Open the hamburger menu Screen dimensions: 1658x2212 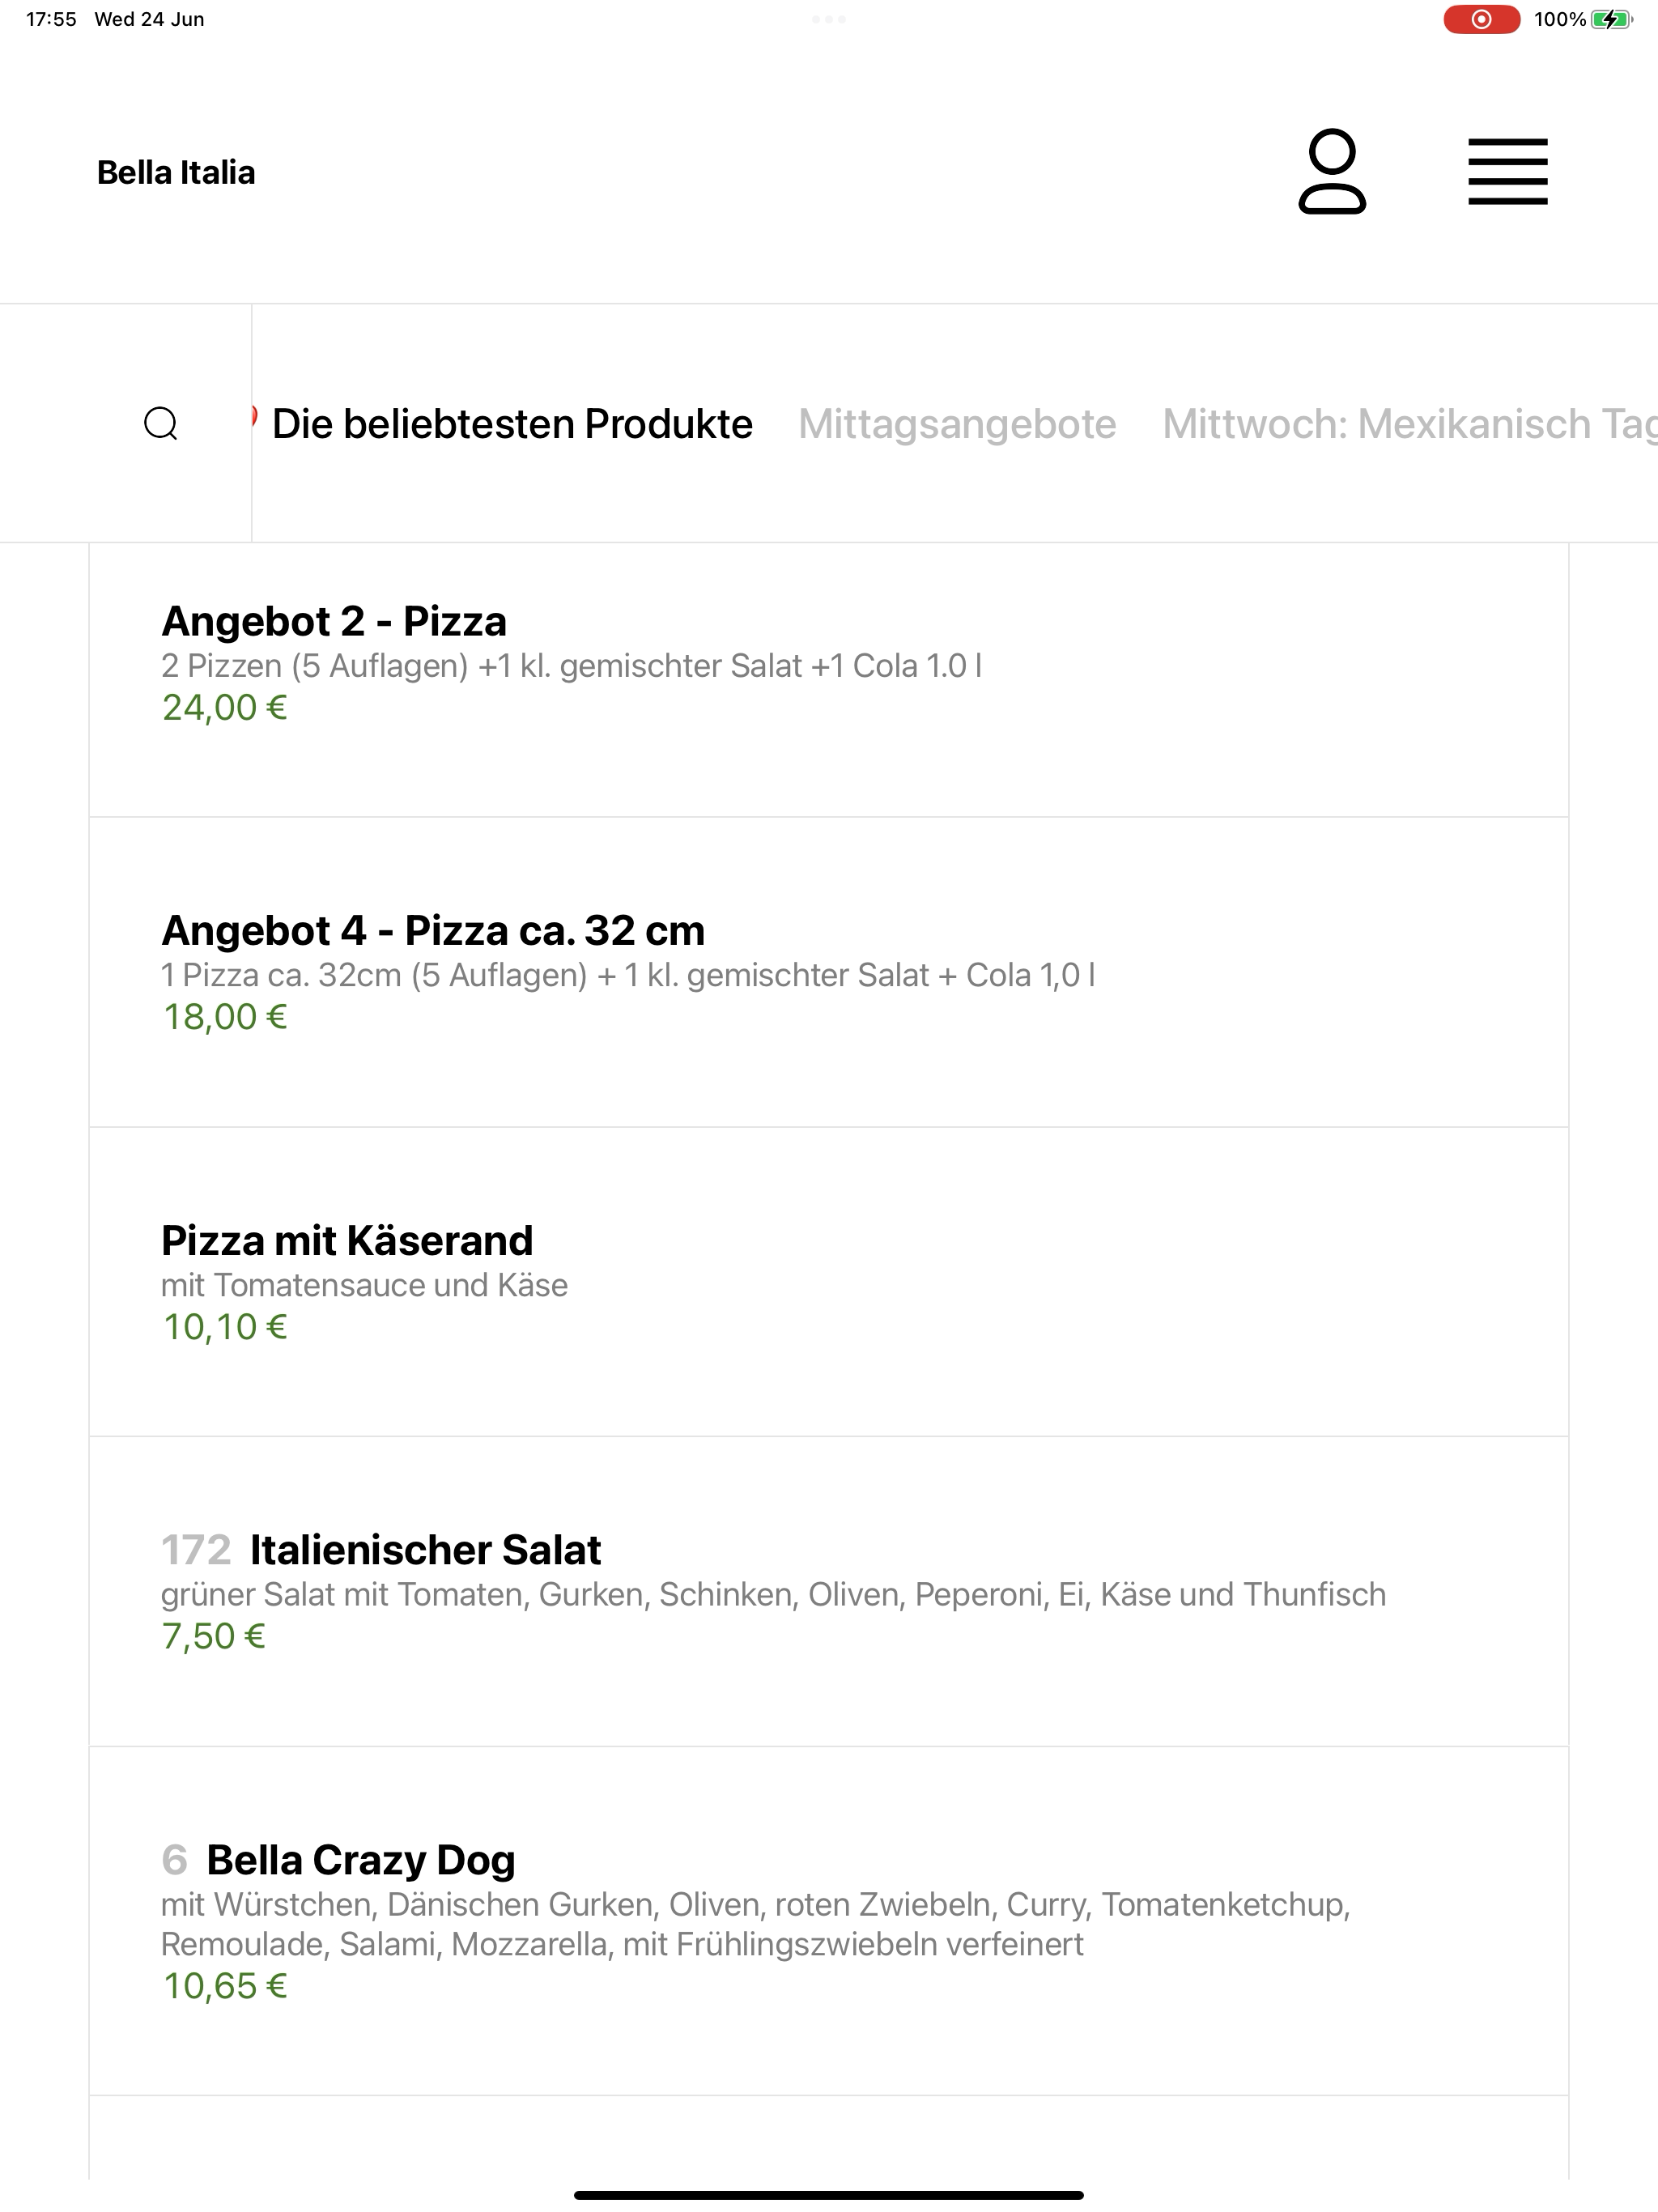1507,172
